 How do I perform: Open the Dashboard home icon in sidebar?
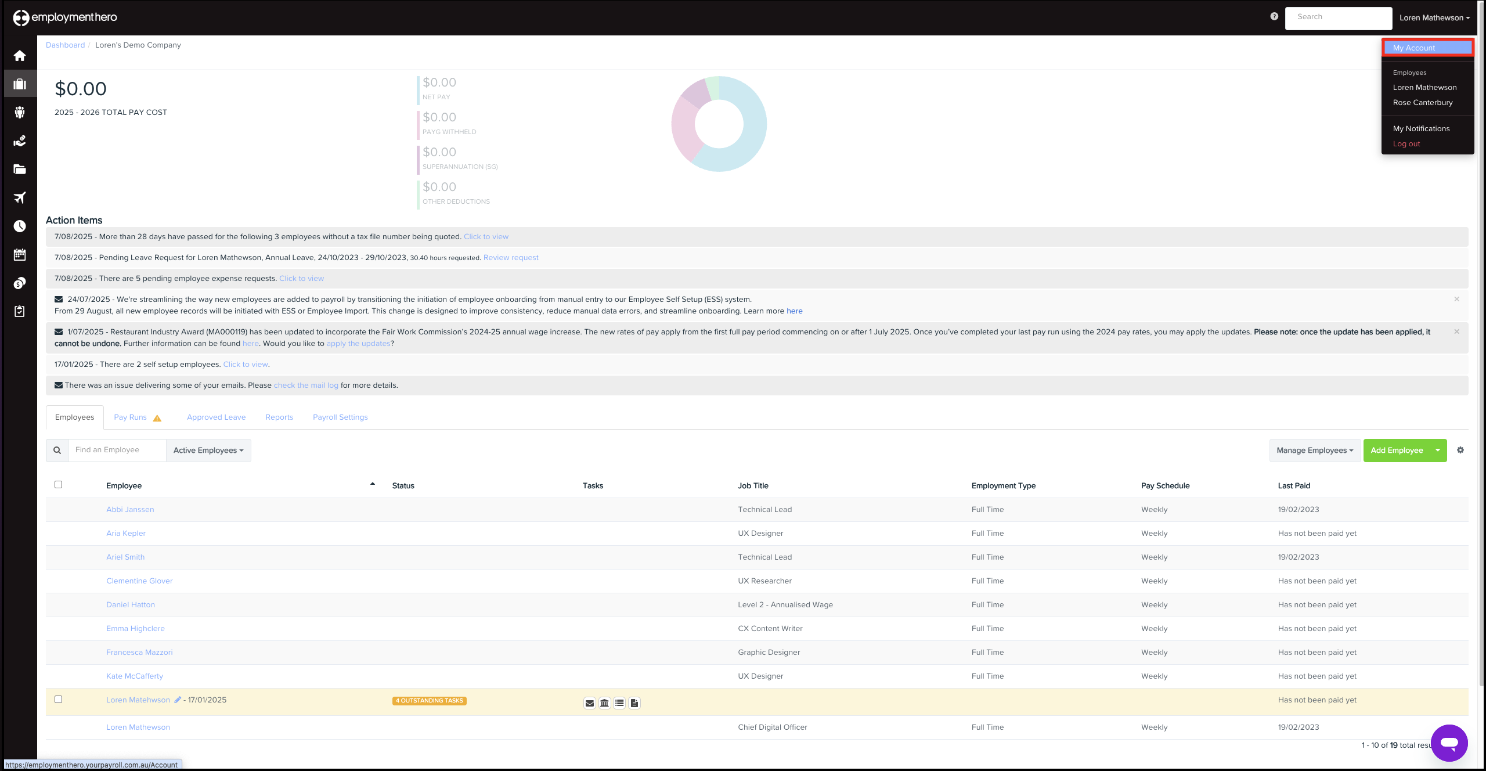tap(19, 55)
